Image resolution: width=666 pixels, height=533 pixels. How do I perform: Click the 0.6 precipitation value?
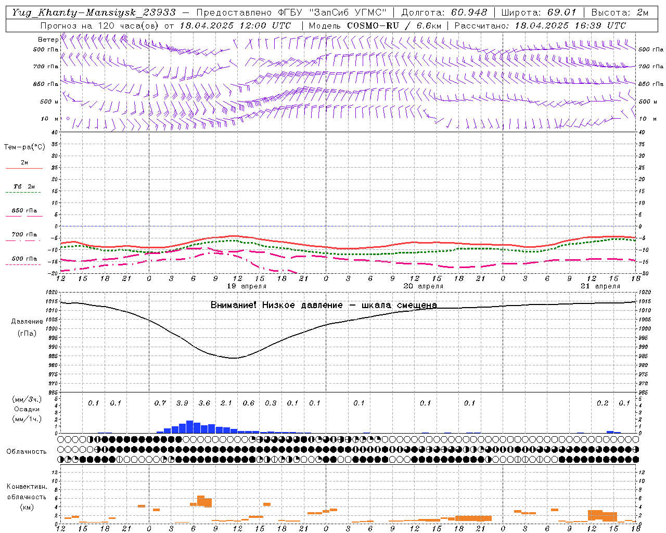pos(249,403)
